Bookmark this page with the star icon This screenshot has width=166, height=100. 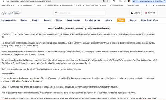coord(108,1)
